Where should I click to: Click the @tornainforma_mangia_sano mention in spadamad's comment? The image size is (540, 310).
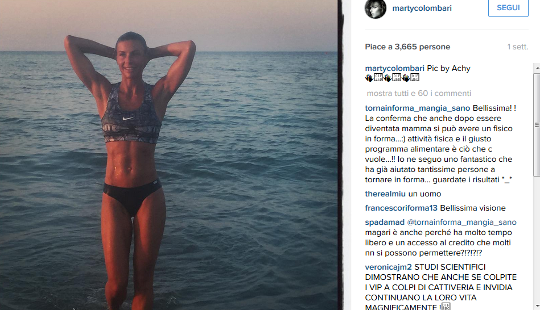click(x=462, y=223)
